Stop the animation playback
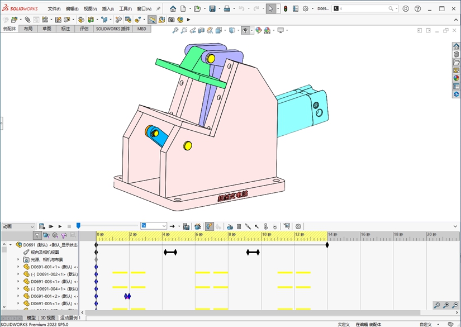This screenshot has width=461, height=327. (69, 226)
